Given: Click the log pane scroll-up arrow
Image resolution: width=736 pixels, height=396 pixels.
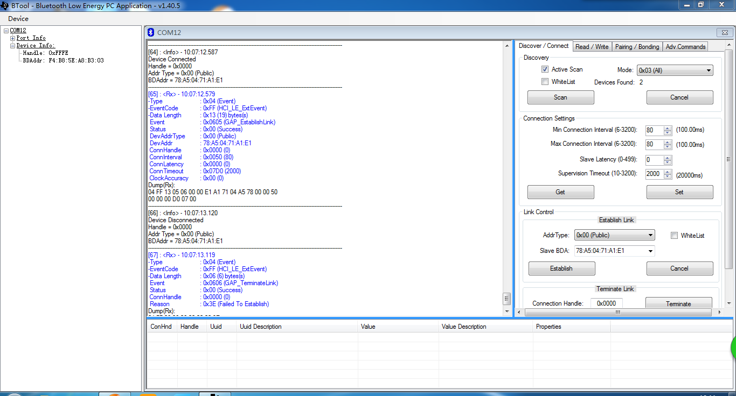Looking at the screenshot, I should (507, 46).
